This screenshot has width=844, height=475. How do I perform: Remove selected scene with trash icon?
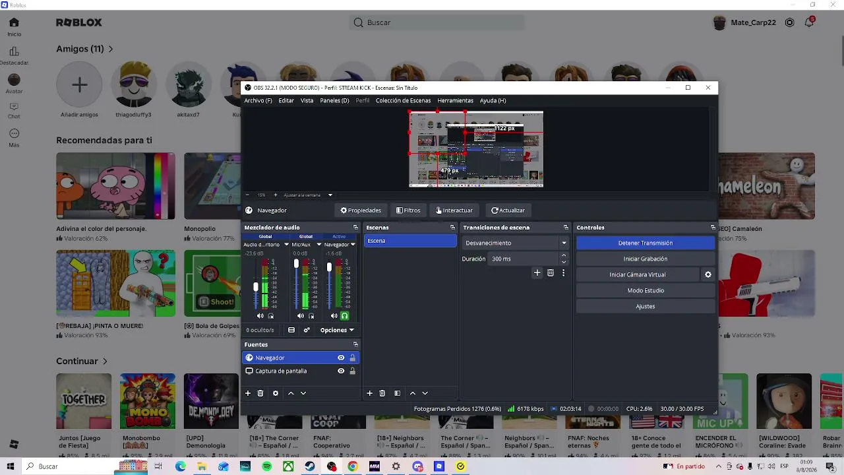[x=382, y=393]
